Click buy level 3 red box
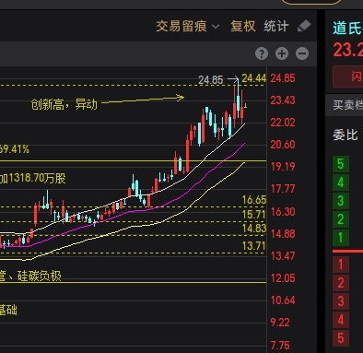Screen dimensions: 363x353 (x=341, y=301)
